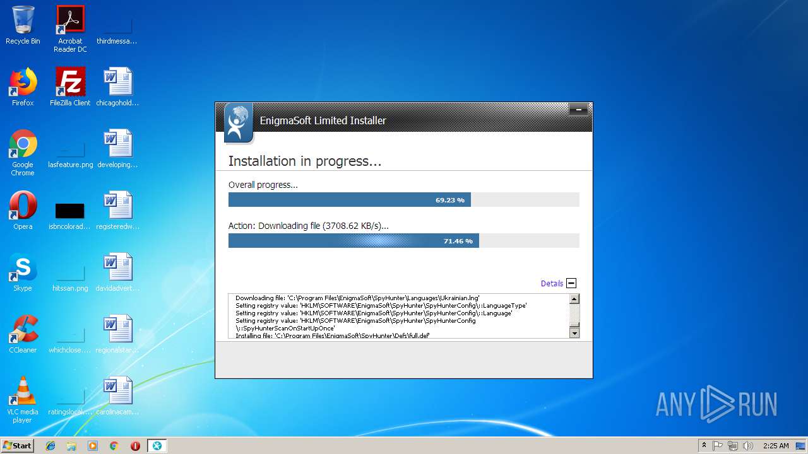Click 'Downloading file' Ukrainian.lng log line
The height and width of the screenshot is (454, 808).
tap(357, 298)
